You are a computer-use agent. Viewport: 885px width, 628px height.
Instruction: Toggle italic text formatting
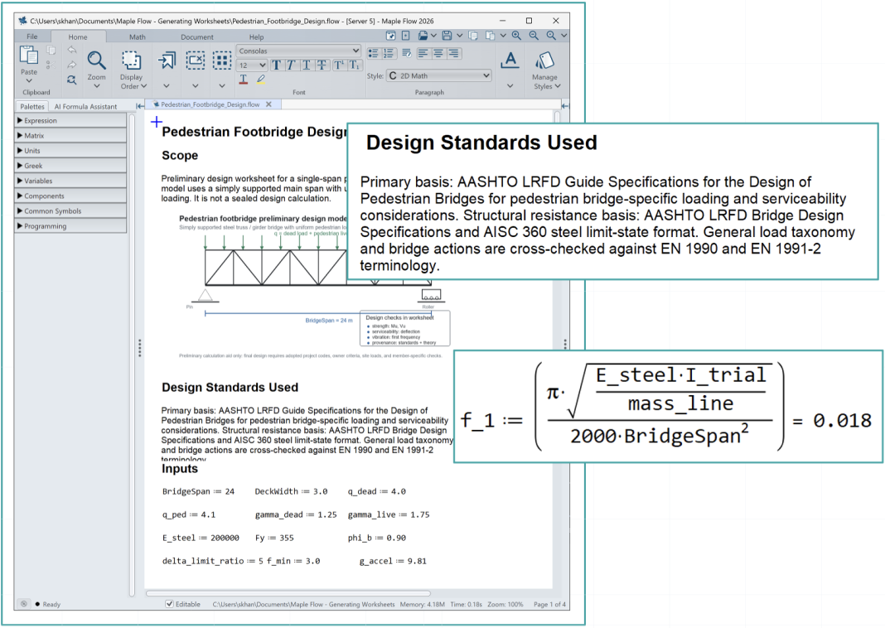click(x=291, y=65)
